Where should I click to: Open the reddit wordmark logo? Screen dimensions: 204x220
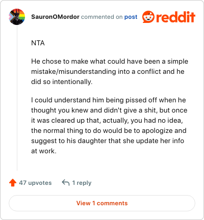175,17
